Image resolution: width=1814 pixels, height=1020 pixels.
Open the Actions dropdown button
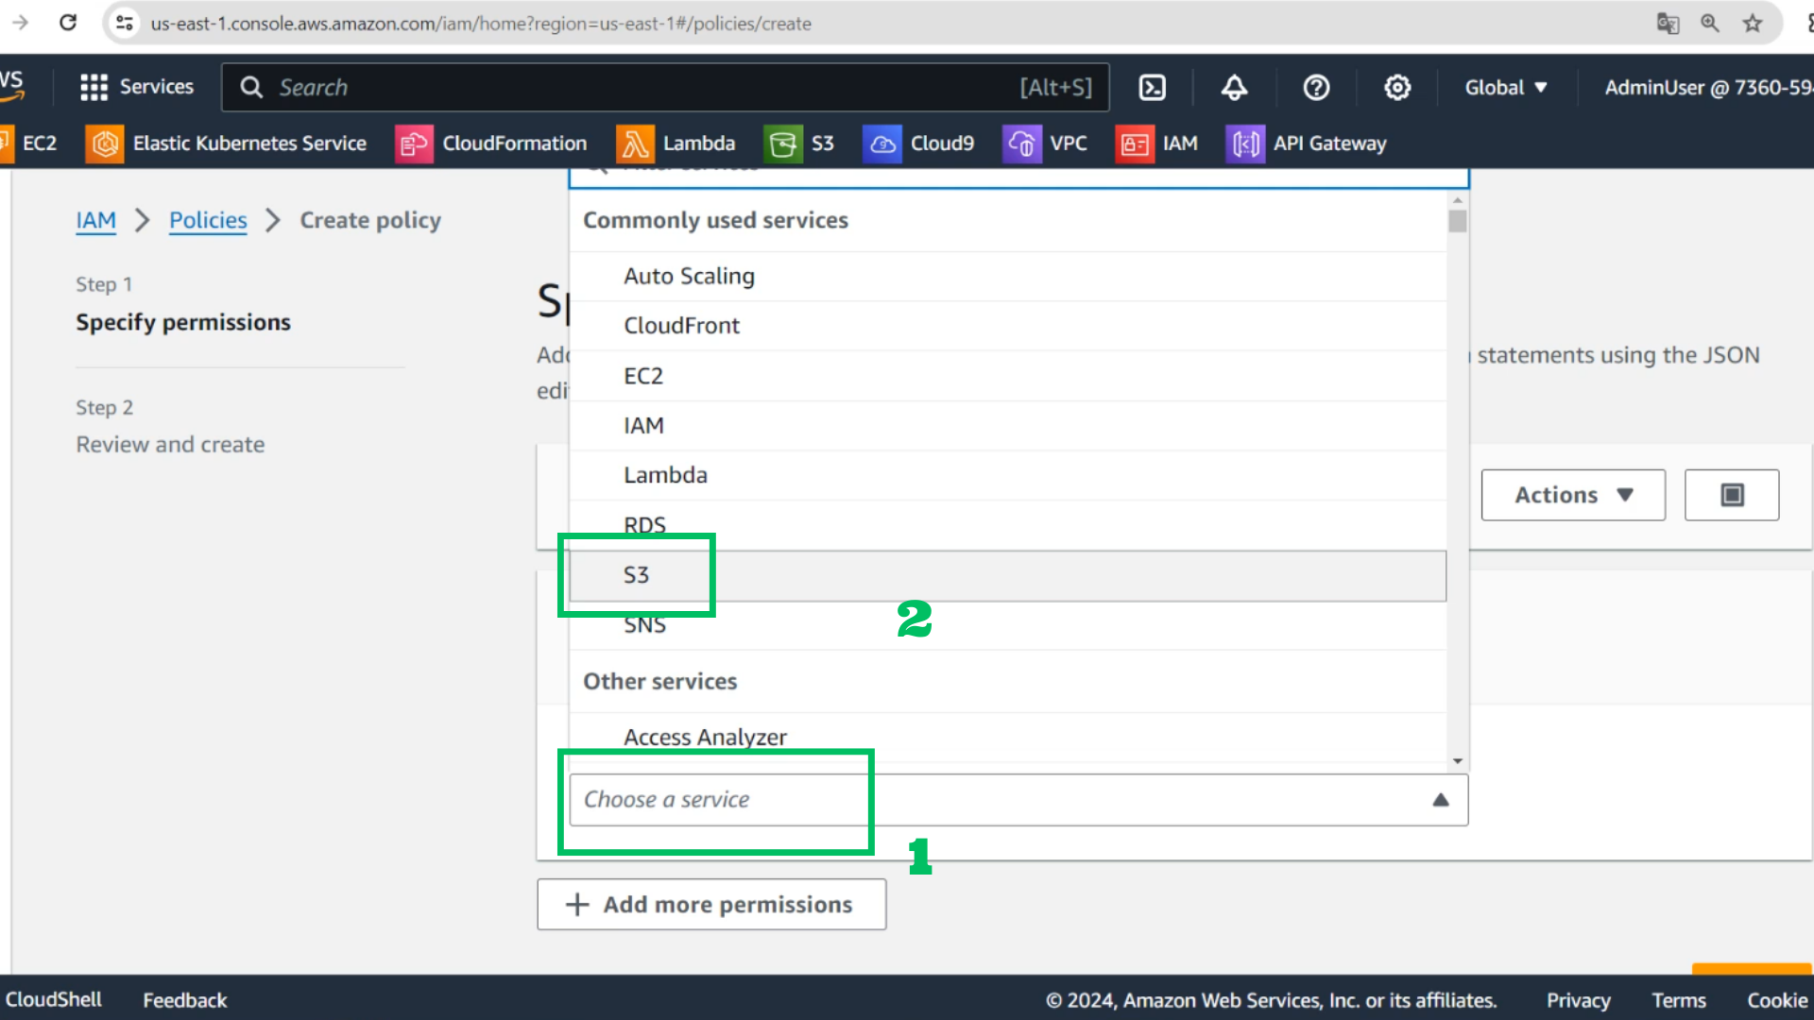click(1573, 495)
